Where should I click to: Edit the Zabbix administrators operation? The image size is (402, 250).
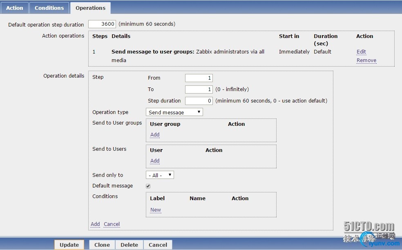(x=361, y=52)
